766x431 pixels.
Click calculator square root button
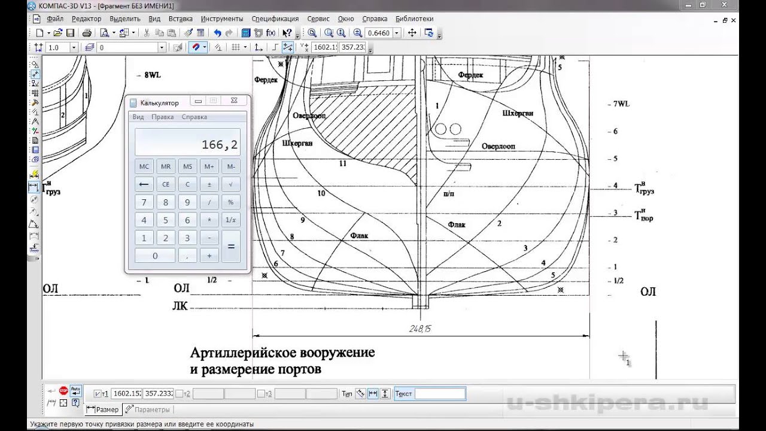coord(231,184)
